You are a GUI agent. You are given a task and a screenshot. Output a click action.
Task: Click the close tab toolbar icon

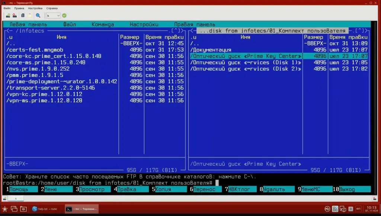coord(15,16)
